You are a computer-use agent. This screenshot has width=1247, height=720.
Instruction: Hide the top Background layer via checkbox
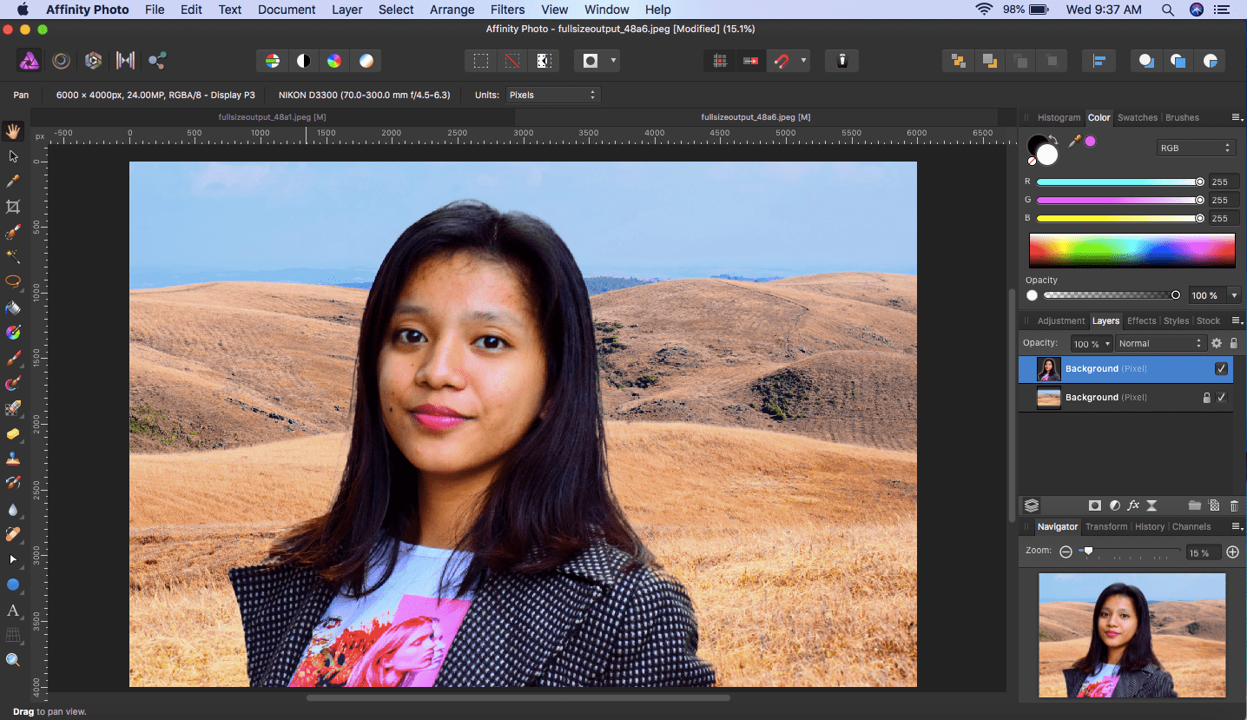pos(1221,369)
